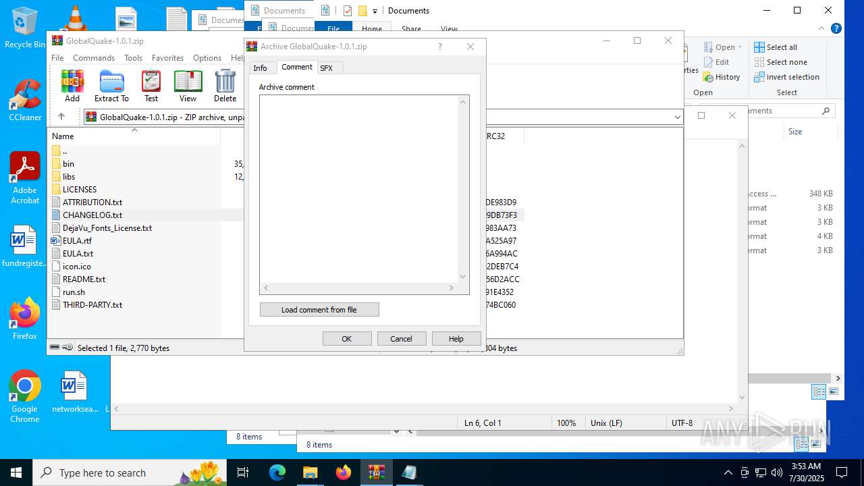Select the Comment tab in archive dialog
This screenshot has width=864, height=486.
297,67
